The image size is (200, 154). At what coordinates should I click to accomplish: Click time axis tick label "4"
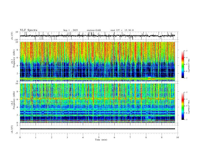[83, 137]
